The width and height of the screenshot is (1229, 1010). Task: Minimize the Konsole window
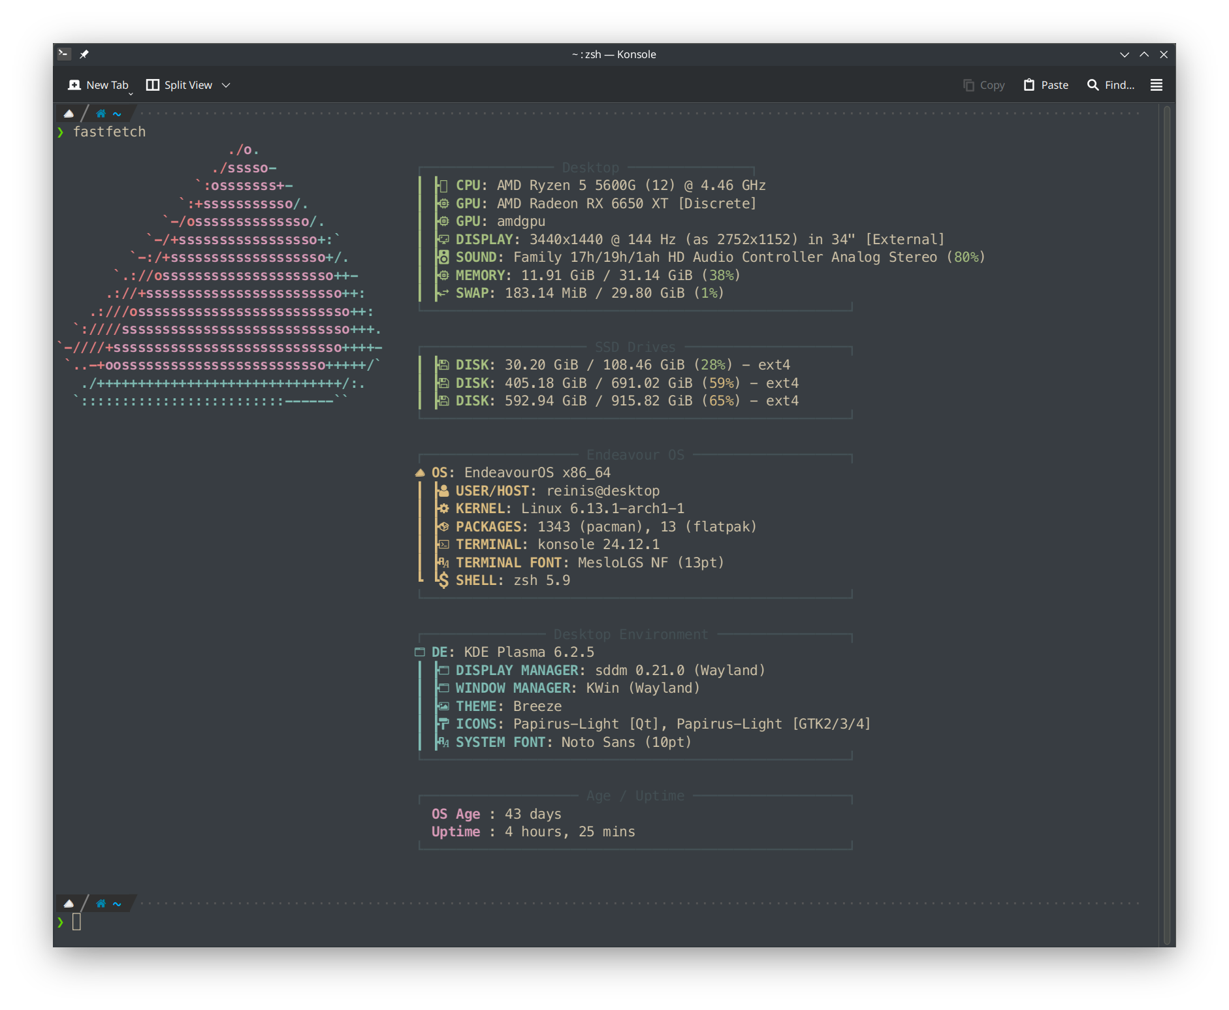(x=1124, y=54)
